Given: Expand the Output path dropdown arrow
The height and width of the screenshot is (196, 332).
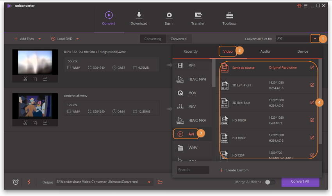Looking at the screenshot, I should pos(149,182).
